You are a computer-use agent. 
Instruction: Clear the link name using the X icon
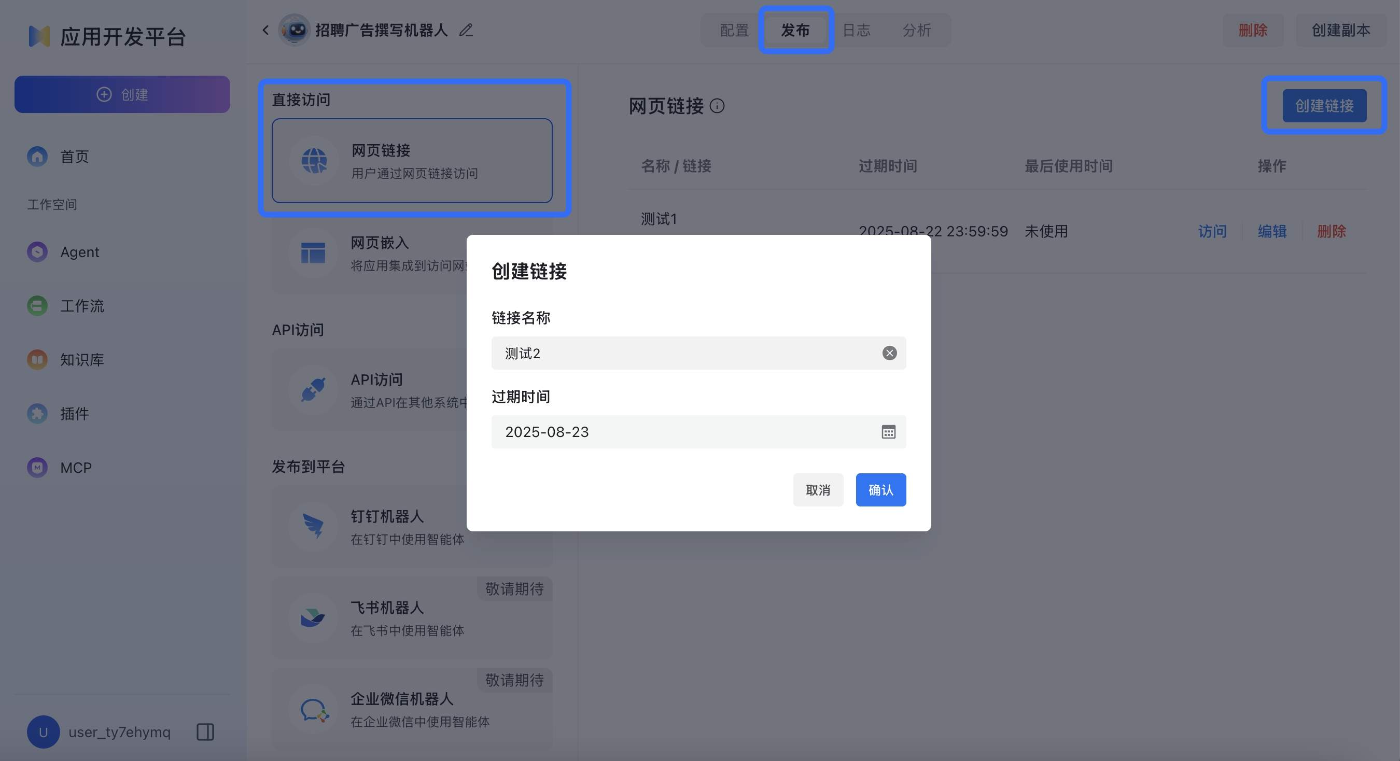[x=889, y=354]
